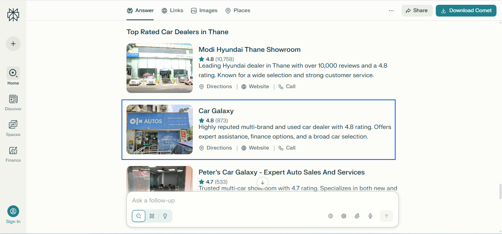This screenshot has height=234, width=502.
Task: Select the Home icon in the sidebar
Action: (x=13, y=73)
